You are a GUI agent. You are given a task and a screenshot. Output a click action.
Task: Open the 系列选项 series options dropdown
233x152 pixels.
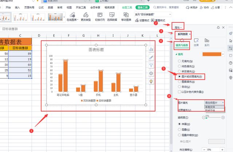click(184, 34)
